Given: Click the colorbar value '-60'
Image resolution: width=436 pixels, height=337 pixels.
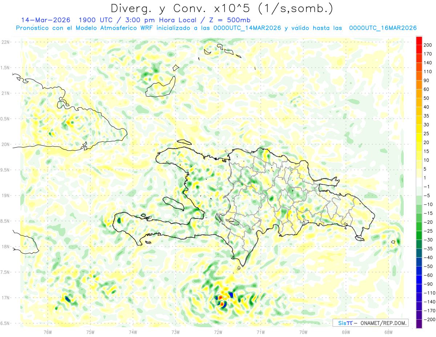Looking at the screenshot, I should [x=428, y=275].
